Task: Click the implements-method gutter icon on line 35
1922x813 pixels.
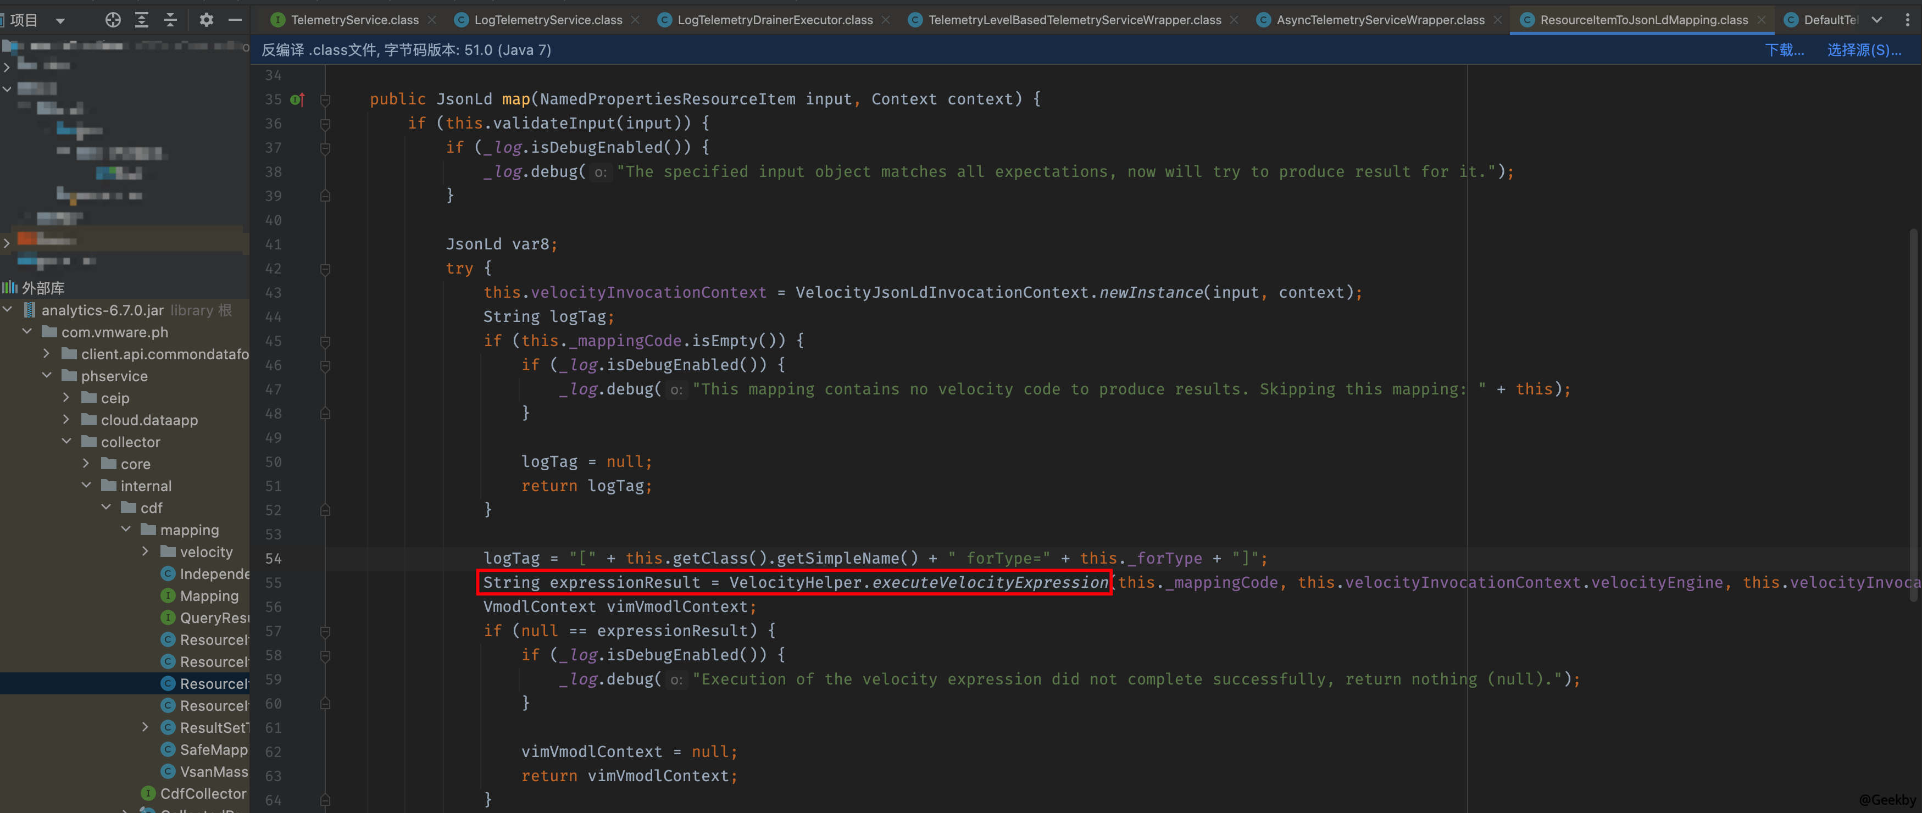Action: (x=297, y=99)
